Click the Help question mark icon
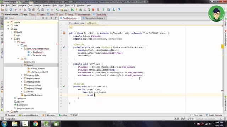 119,10
